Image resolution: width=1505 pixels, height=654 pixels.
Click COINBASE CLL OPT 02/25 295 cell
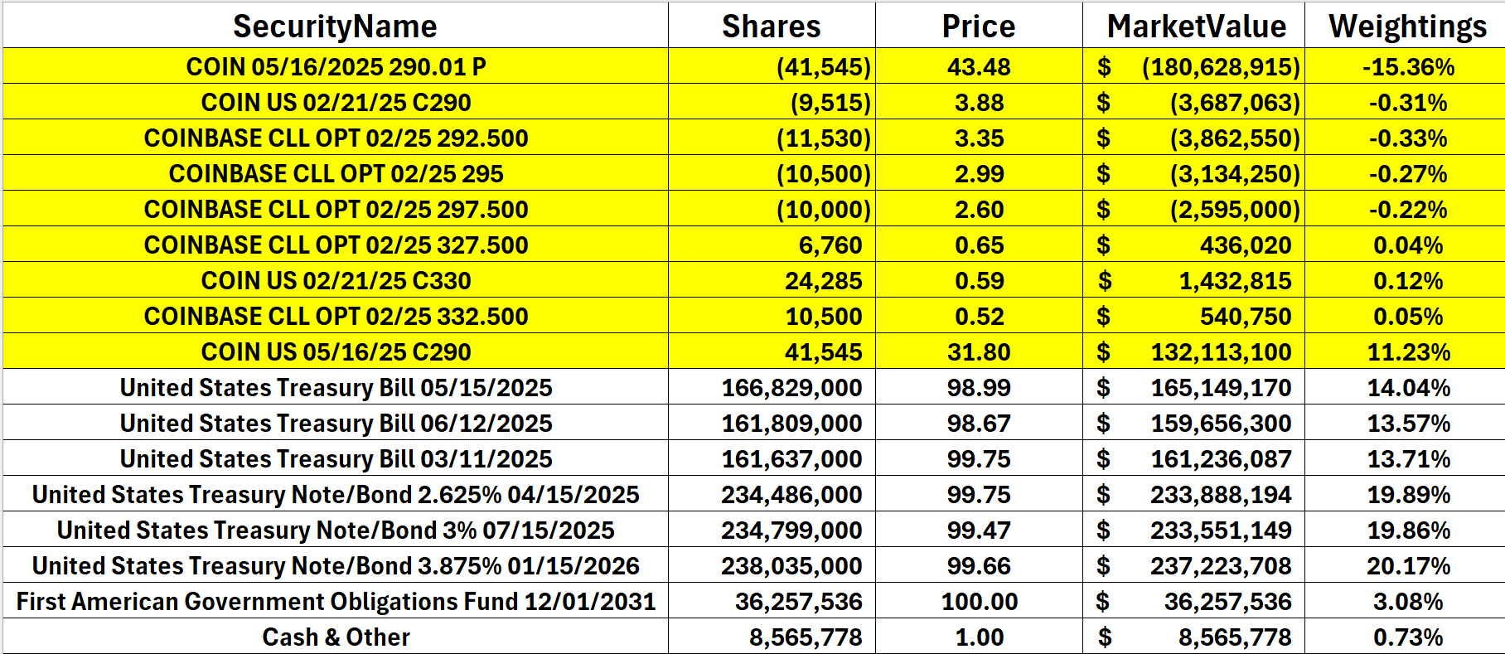pos(336,173)
